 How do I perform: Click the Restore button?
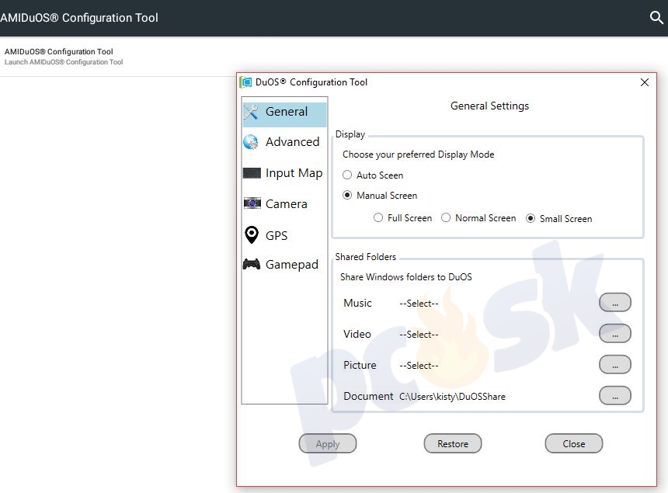click(x=453, y=443)
